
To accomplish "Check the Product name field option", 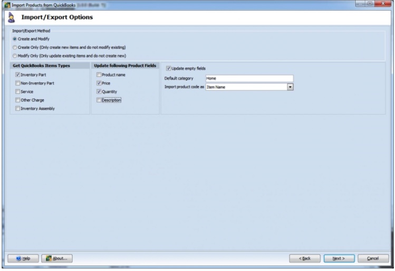I will coord(99,74).
